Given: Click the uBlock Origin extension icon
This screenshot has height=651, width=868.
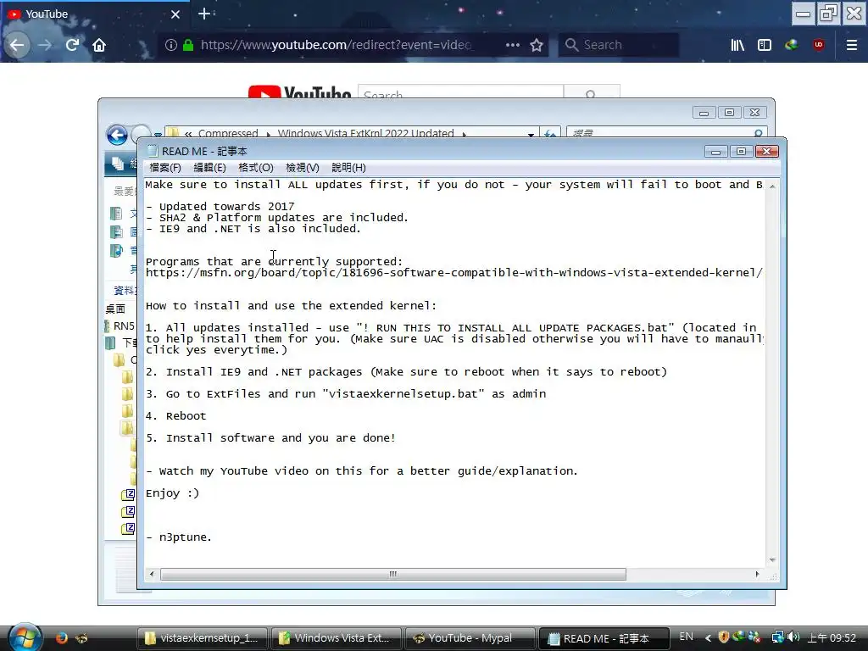Looking at the screenshot, I should [x=819, y=45].
